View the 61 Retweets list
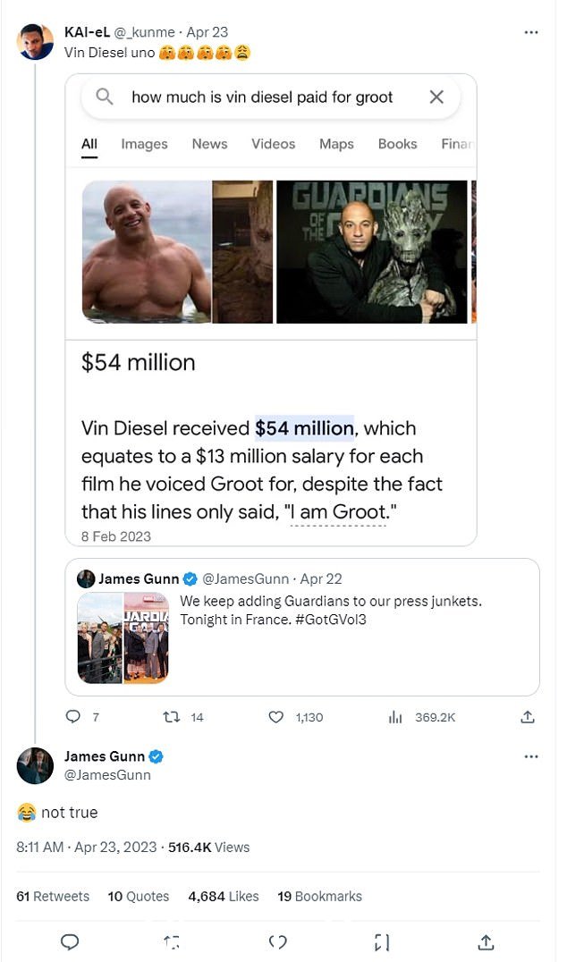The image size is (567, 962). click(x=53, y=897)
